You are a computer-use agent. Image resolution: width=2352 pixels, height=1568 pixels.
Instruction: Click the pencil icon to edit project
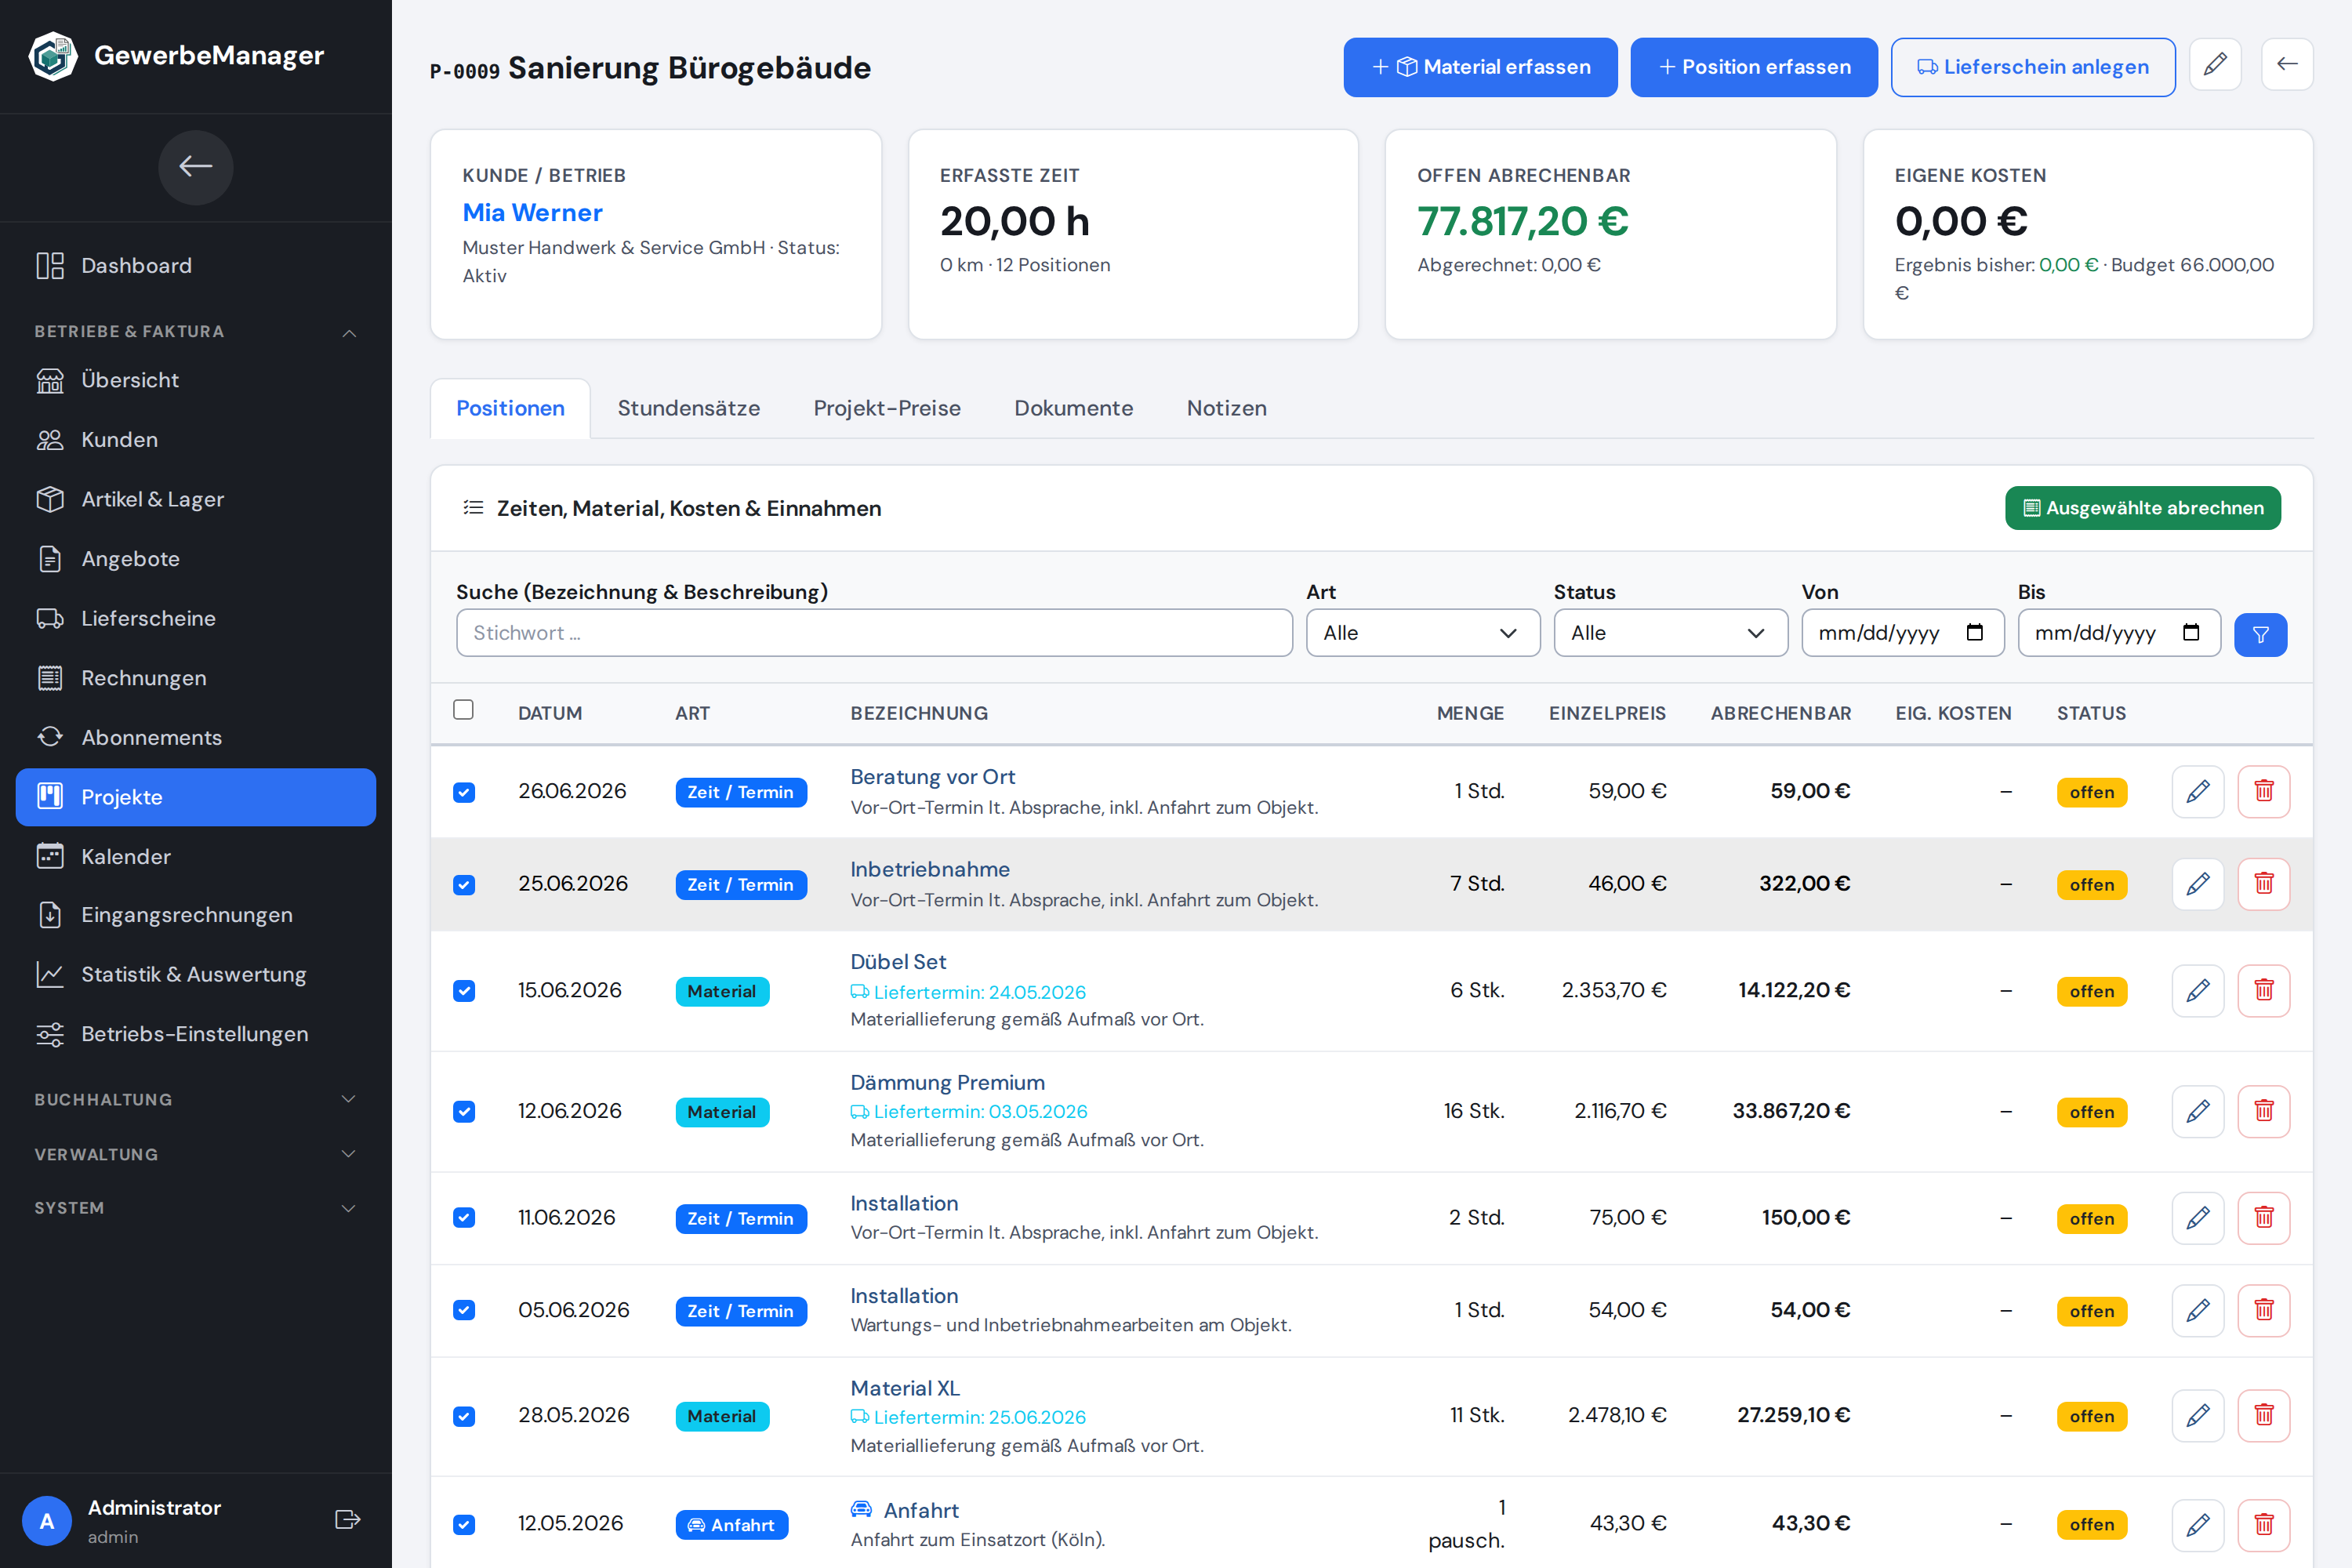point(2215,65)
